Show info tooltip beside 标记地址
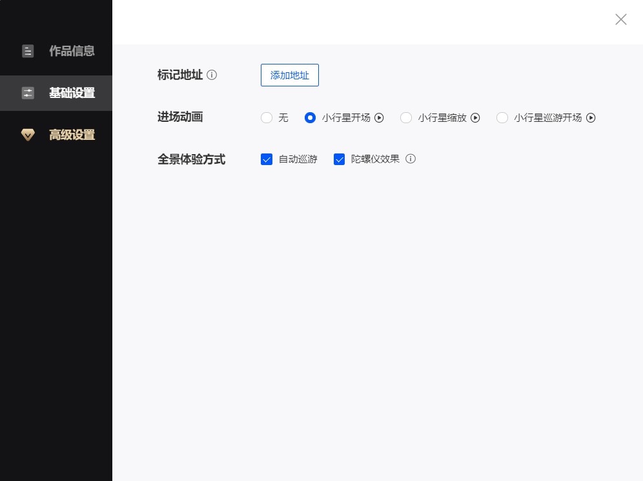 point(212,75)
